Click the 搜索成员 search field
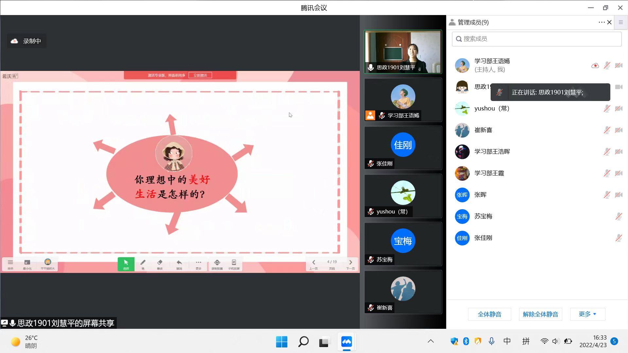Image resolution: width=628 pixels, height=353 pixels. 536,39
